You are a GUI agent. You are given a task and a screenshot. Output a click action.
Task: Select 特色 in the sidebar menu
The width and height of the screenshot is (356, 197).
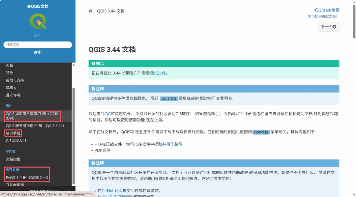tap(10, 73)
